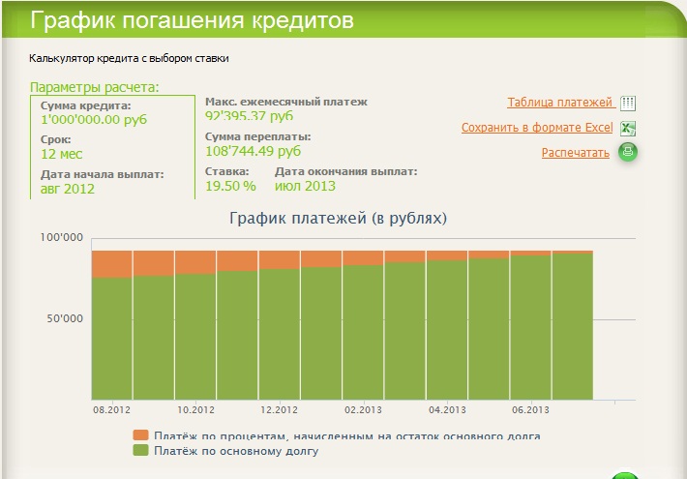Image resolution: width=687 pixels, height=479 pixels.
Task: Select the start date авг 2012
Action: coord(68,189)
